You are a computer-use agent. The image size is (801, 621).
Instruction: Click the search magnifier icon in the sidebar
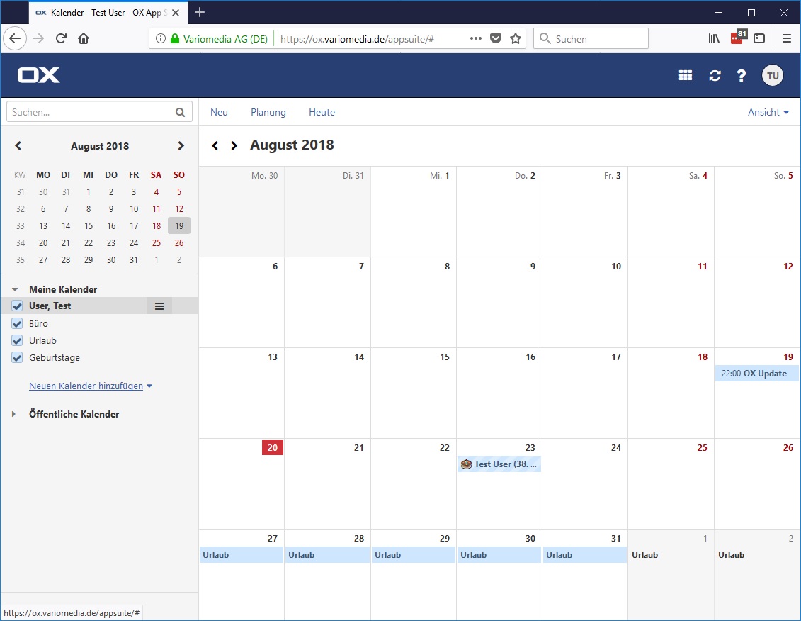[181, 112]
